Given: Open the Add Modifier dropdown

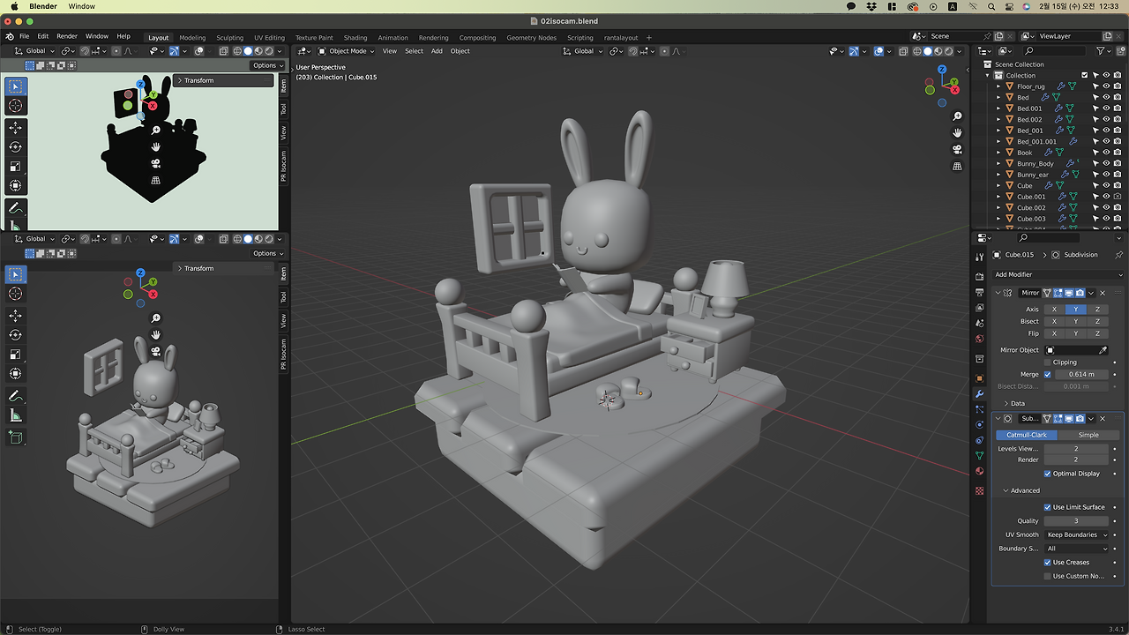Looking at the screenshot, I should (1057, 274).
